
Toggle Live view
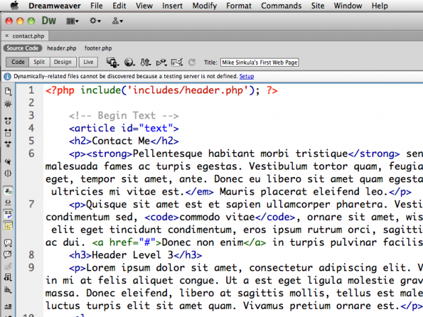pos(88,62)
